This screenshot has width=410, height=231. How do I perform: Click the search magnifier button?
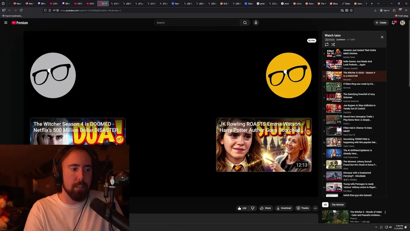[245, 23]
